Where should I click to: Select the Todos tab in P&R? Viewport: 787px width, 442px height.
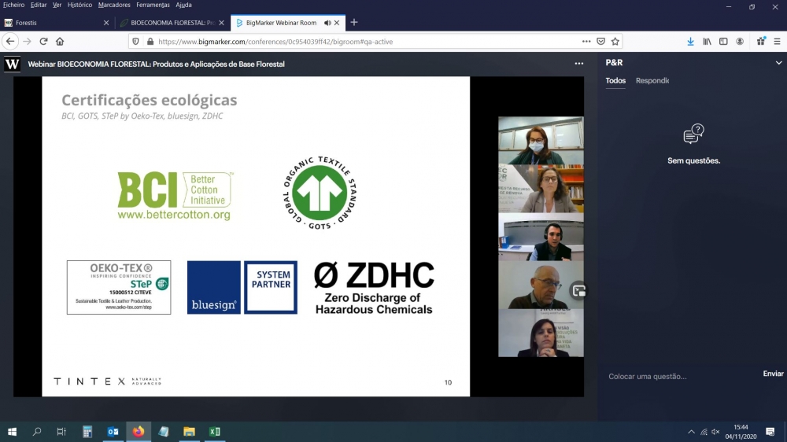tap(615, 81)
